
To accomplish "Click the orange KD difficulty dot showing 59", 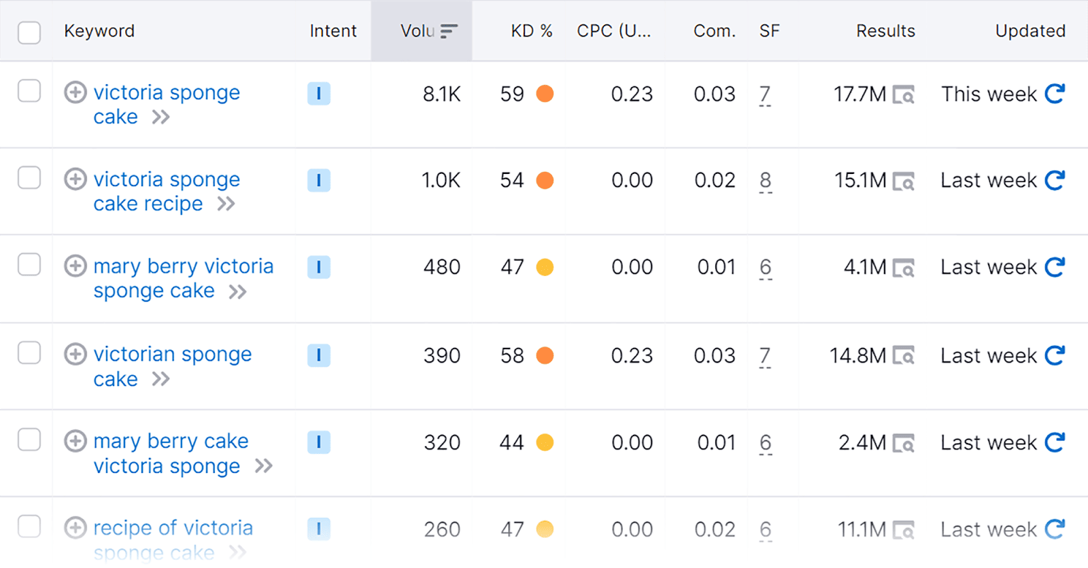I will click(x=545, y=94).
